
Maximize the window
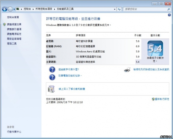pos(161,4)
